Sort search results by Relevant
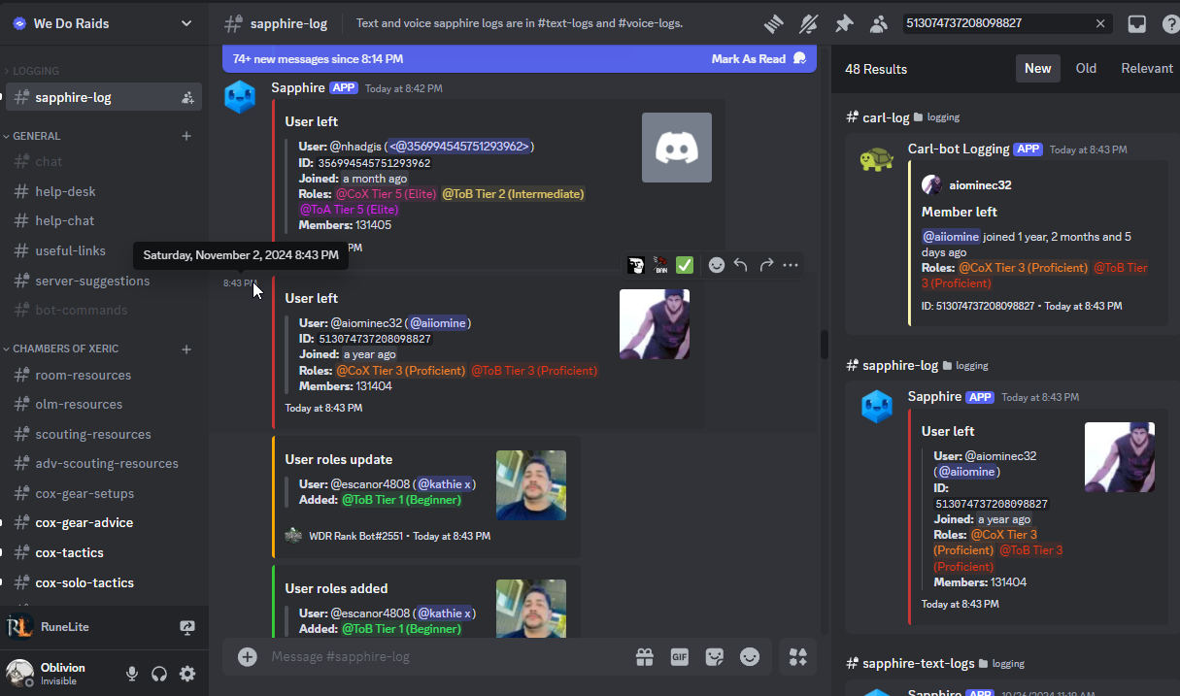Screen dimensions: 1180x696 pos(1147,68)
